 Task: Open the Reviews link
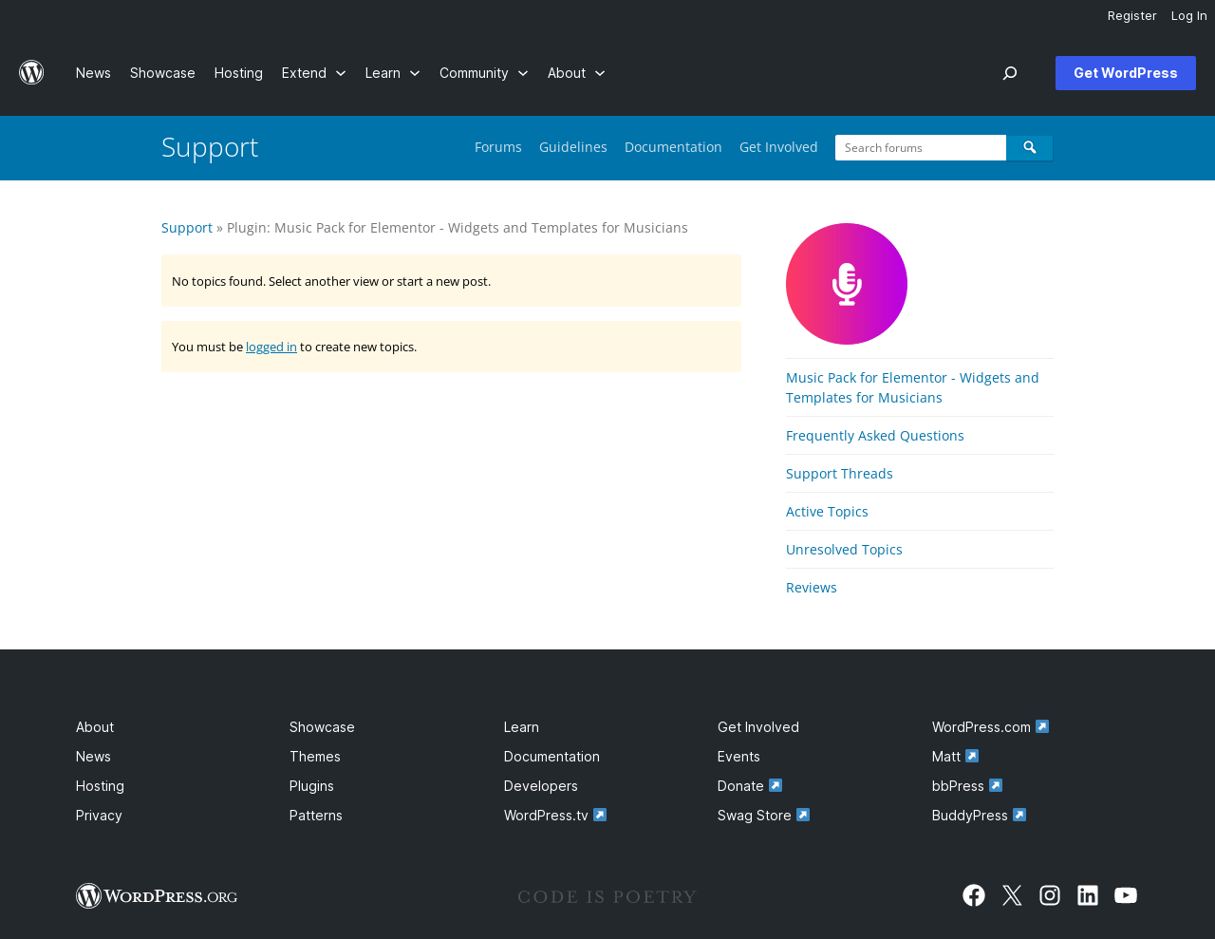click(812, 588)
